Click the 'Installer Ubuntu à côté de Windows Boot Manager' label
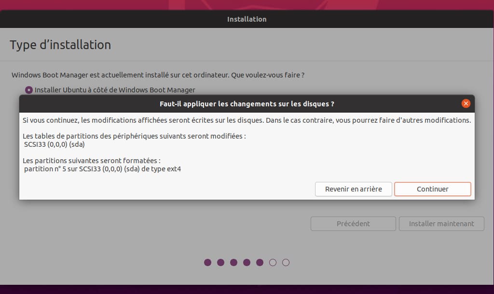This screenshot has width=494, height=294. [115, 90]
